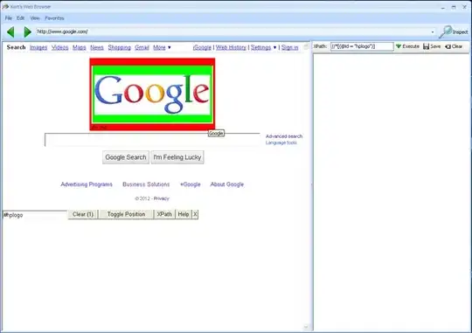The height and width of the screenshot is (333, 472).
Task: Open the Images link
Action: coord(38,47)
